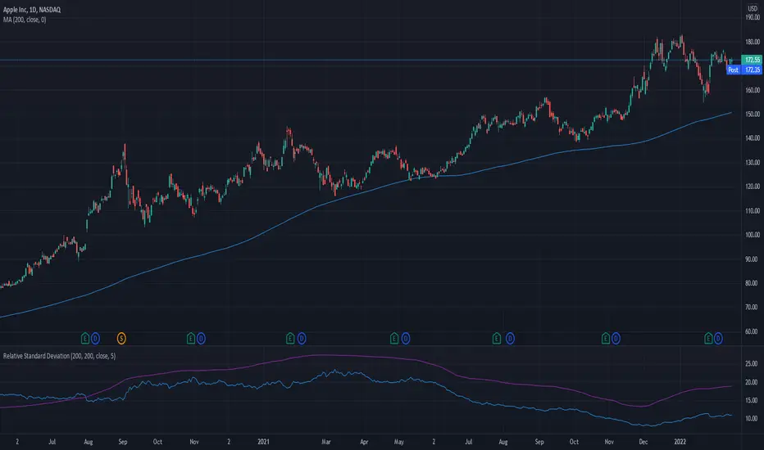
Task: Click the second blue dividend D marker from left
Action: [x=201, y=338]
